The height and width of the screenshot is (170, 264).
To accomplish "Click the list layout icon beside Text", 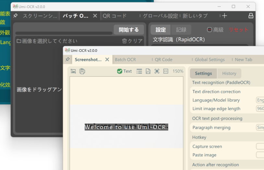I will tap(139, 71).
